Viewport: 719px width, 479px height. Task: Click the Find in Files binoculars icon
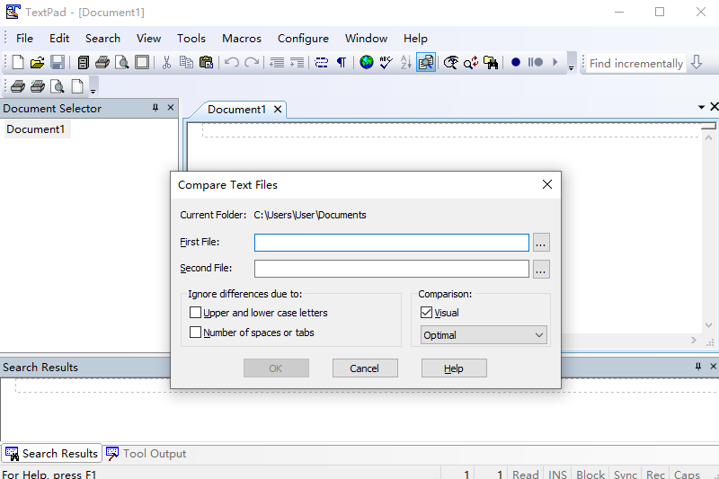point(491,63)
